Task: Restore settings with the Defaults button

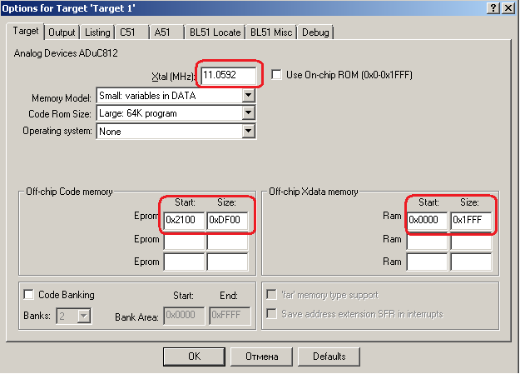Action: click(x=329, y=357)
